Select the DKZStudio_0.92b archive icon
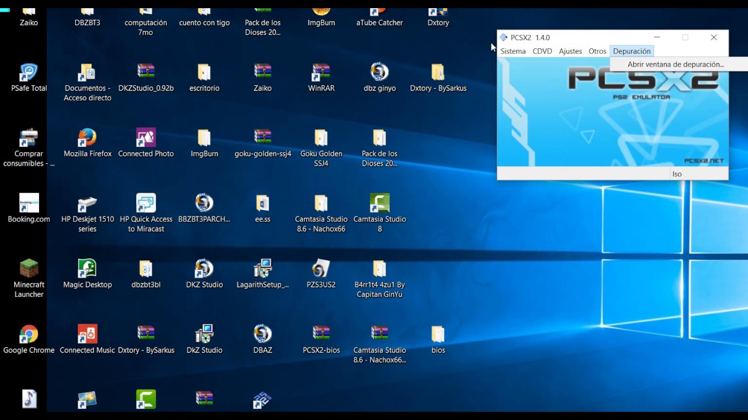Image resolution: width=748 pixels, height=420 pixels. tap(146, 78)
